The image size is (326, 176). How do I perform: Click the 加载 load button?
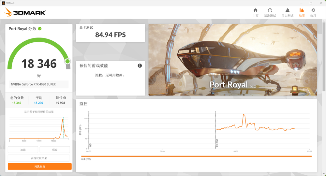click(x=23, y=150)
